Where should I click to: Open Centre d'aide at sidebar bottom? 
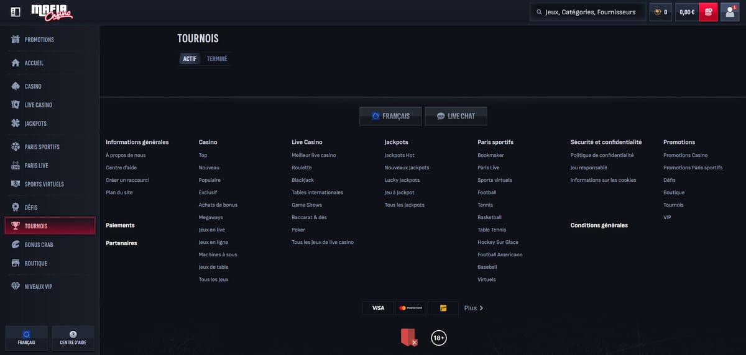[73, 338]
